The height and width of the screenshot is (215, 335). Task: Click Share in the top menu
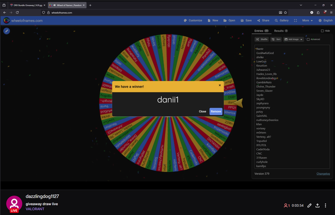[263, 20]
